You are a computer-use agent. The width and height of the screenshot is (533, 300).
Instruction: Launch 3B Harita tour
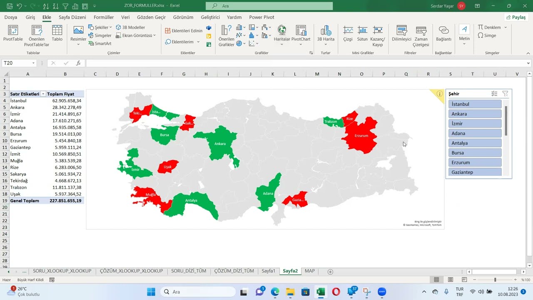[326, 35]
